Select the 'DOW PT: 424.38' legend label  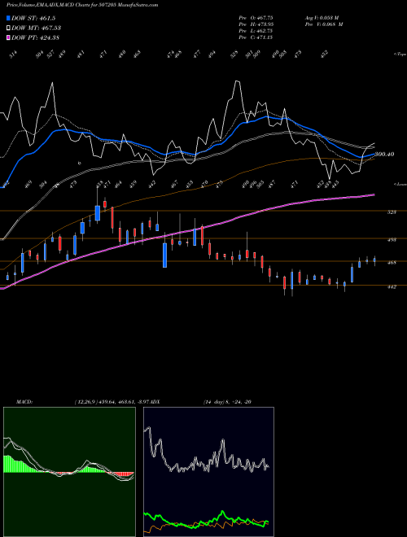coord(35,37)
